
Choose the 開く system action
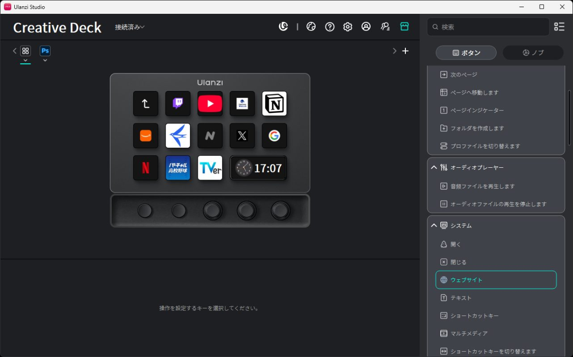[x=496, y=244]
